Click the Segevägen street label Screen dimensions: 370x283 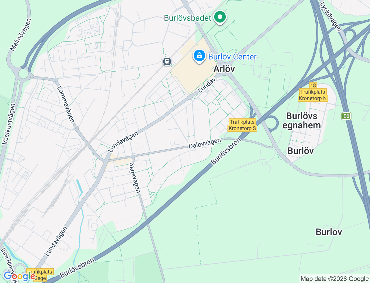(135, 178)
